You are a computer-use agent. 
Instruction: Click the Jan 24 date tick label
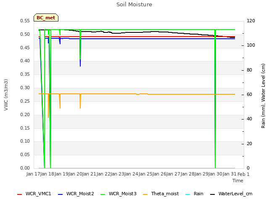132,174
